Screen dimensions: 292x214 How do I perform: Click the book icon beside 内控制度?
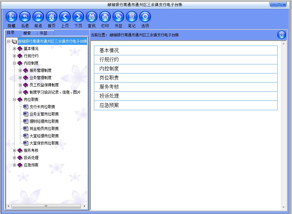20,63
